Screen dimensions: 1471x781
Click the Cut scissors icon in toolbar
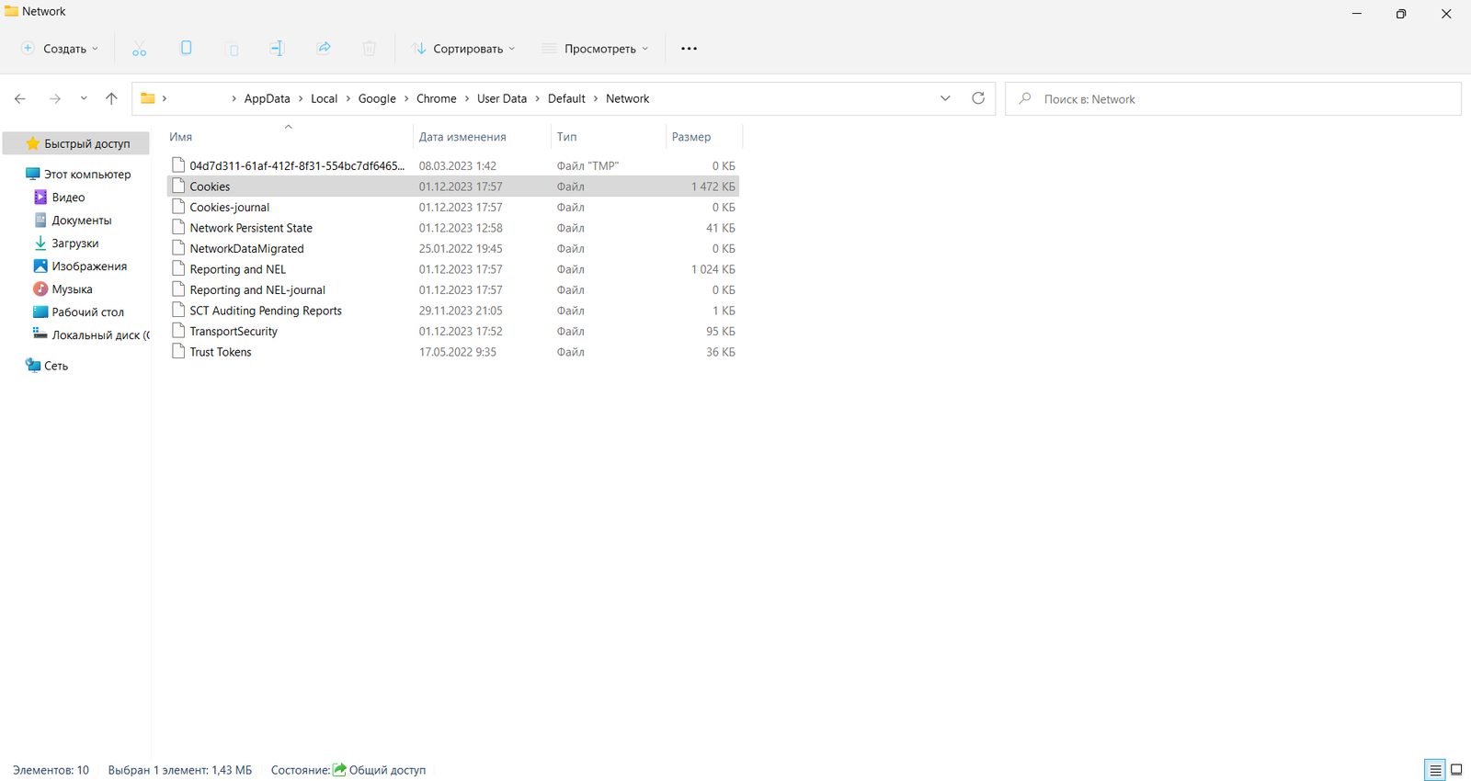click(139, 49)
